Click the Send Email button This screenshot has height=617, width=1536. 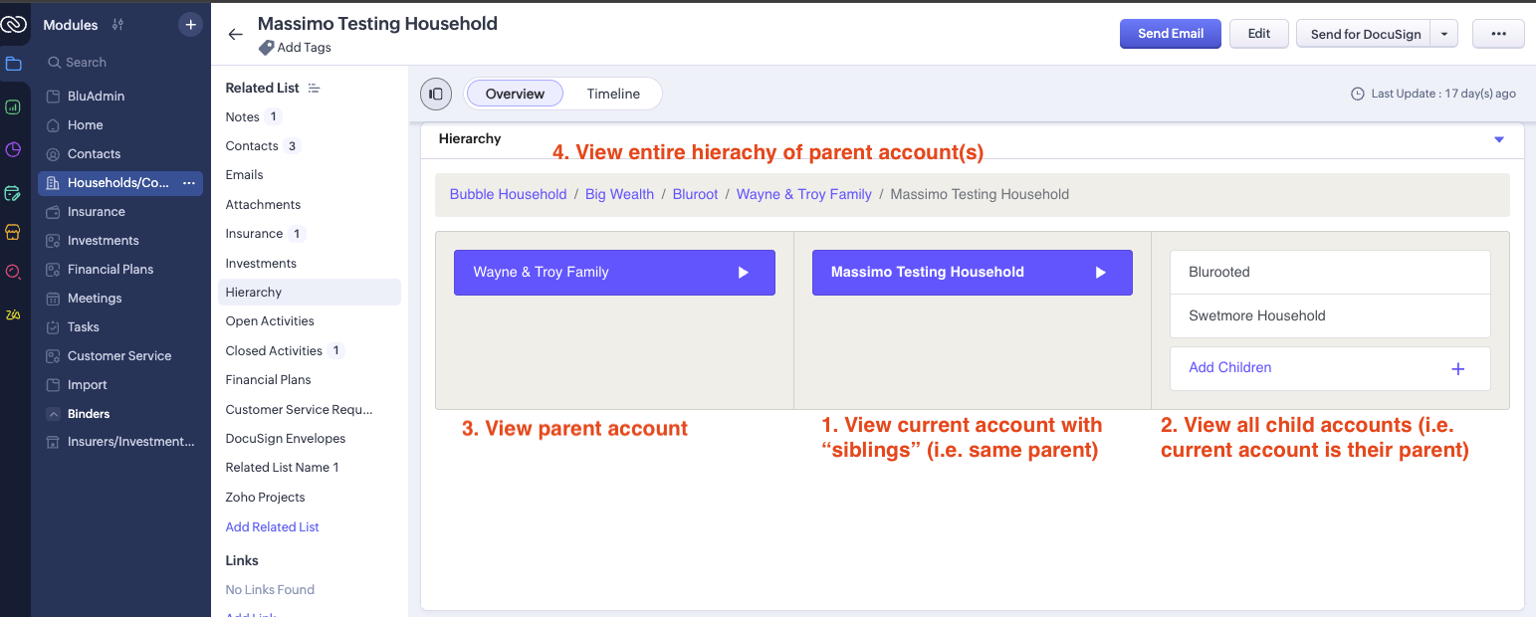point(1171,34)
